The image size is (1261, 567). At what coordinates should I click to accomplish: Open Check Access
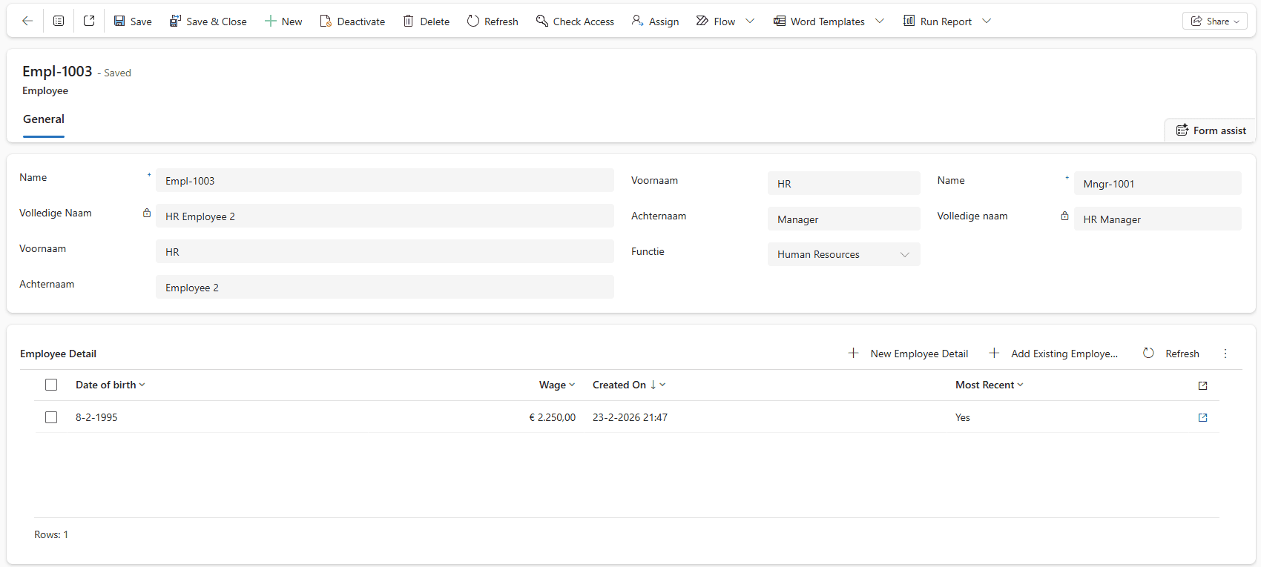click(575, 21)
